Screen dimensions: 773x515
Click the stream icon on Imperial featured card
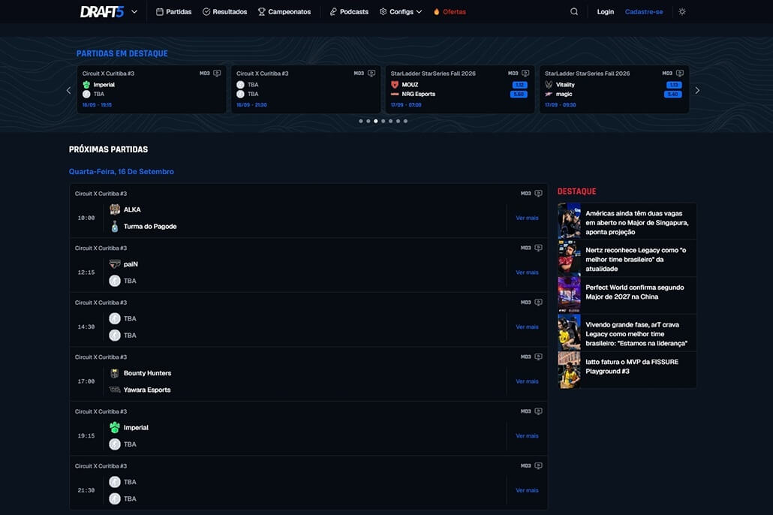point(217,73)
